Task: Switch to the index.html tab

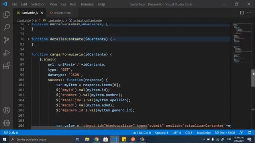Action: pos(62,13)
